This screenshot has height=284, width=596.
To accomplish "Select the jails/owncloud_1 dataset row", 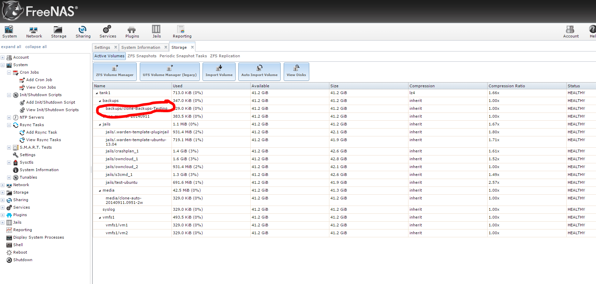I will coord(344,159).
